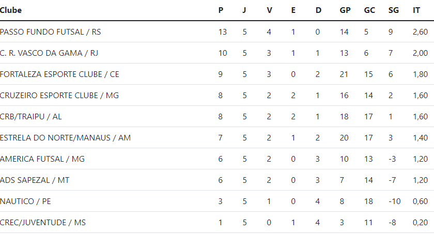Screen dimensions: 434x234
Task: Click Nautico's -10 goal difference cell
Action: click(x=394, y=201)
